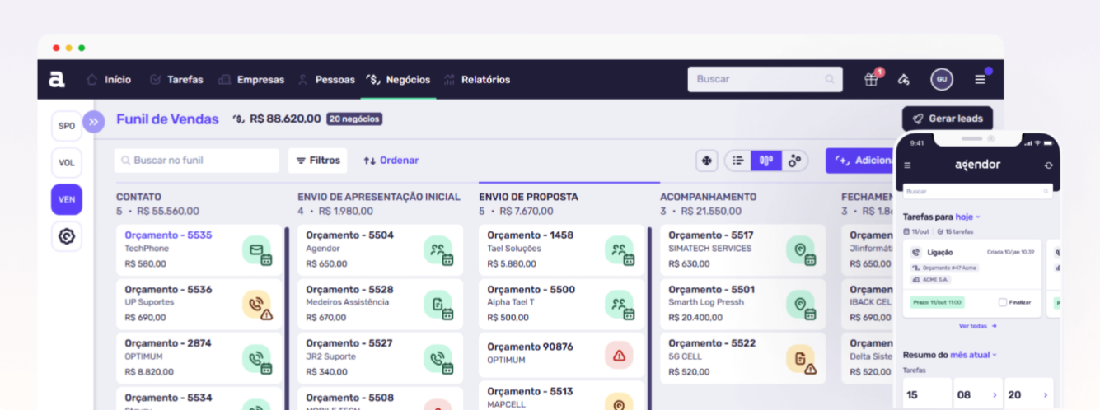Select the Negócios tab

pyautogui.click(x=399, y=80)
